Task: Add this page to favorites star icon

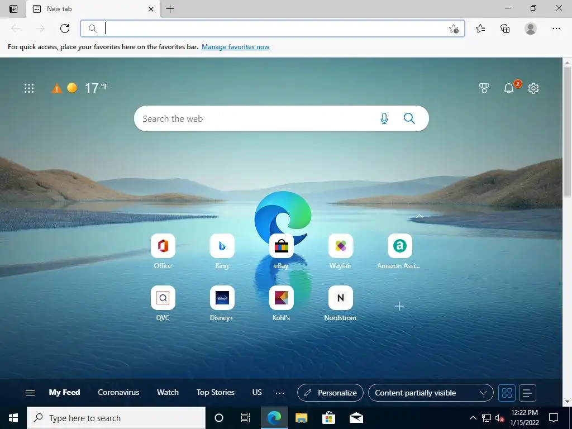Action: click(x=454, y=28)
